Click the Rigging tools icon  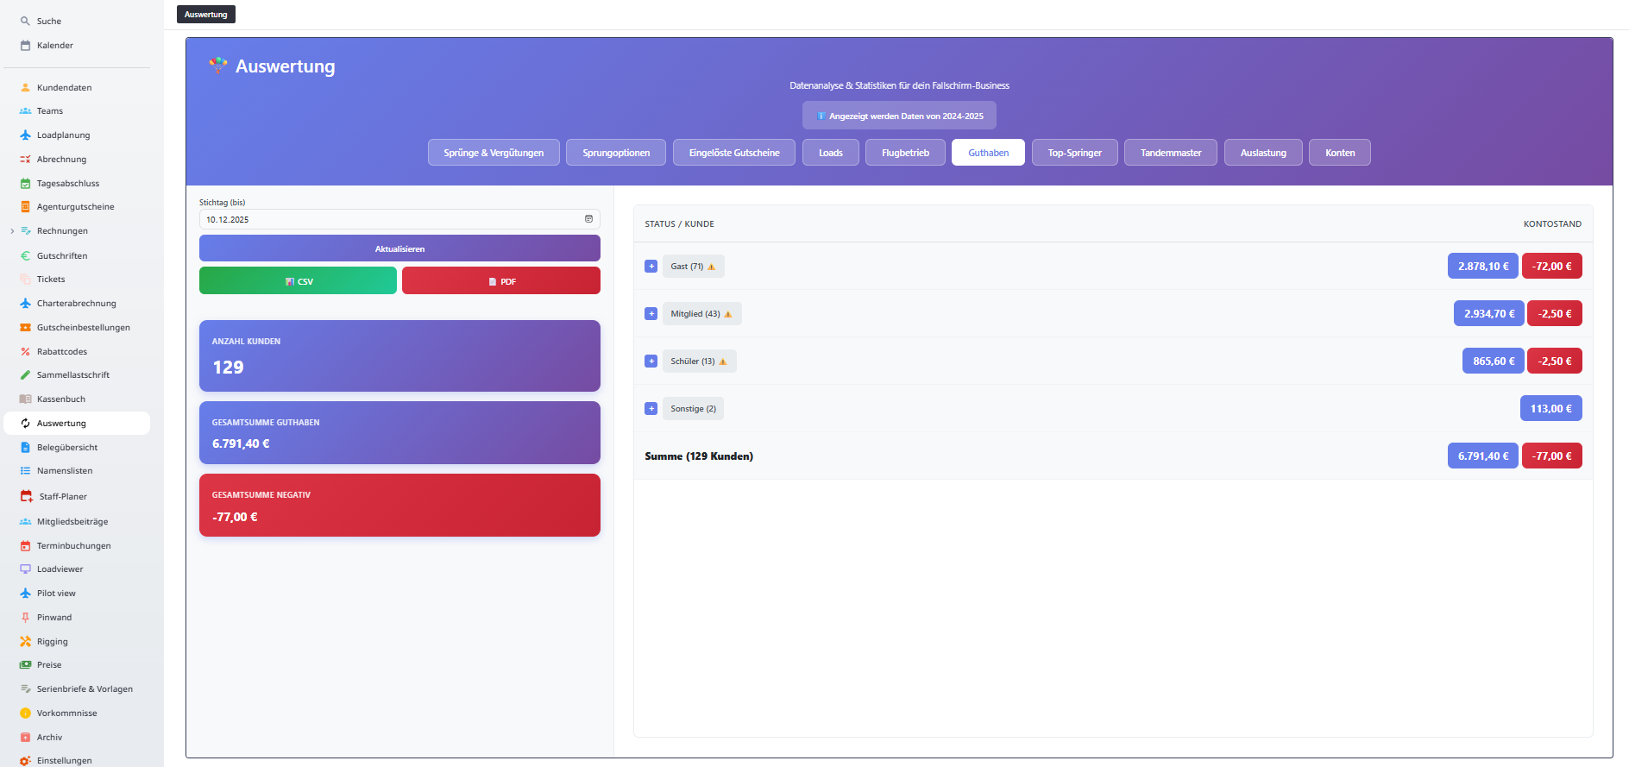25,642
